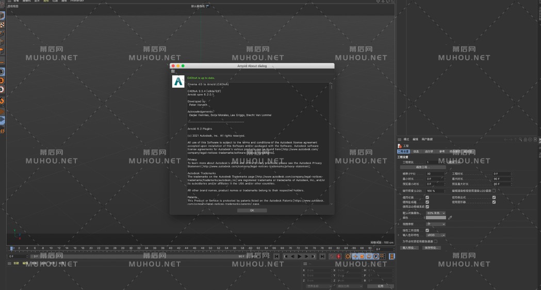This screenshot has width=541, height=290.
Task: Click the new attribute manager window icon
Action: (535, 139)
